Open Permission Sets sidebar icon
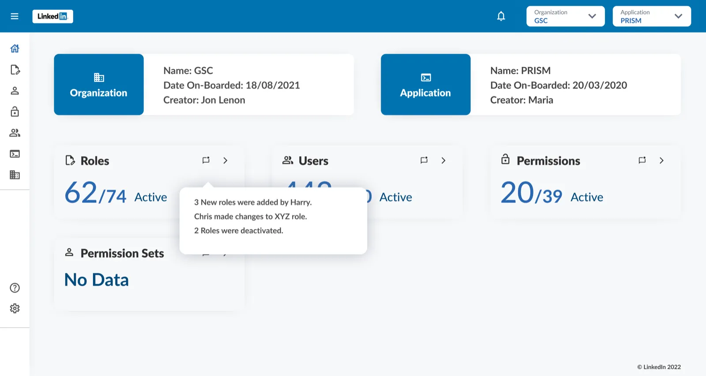Viewport: 706px width, 376px height. pos(15,91)
